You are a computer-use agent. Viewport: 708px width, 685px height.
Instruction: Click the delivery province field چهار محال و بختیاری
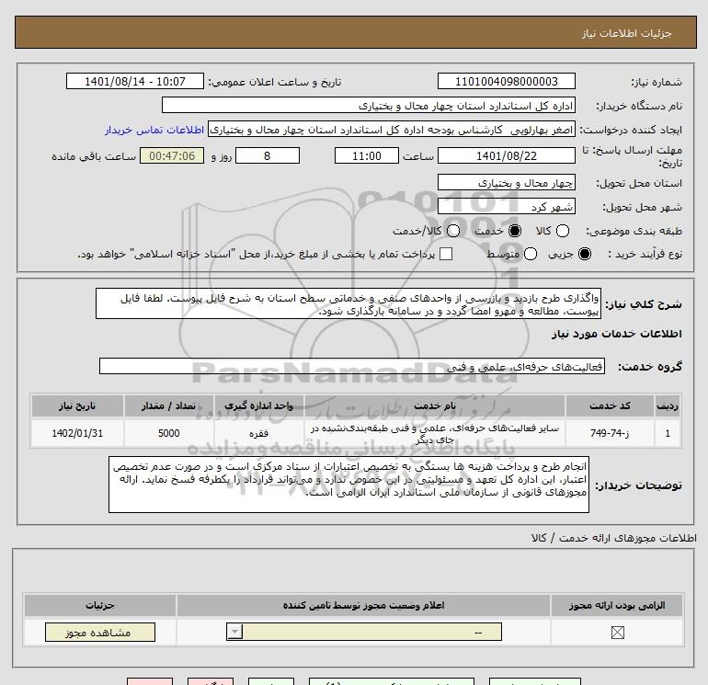pos(506,182)
